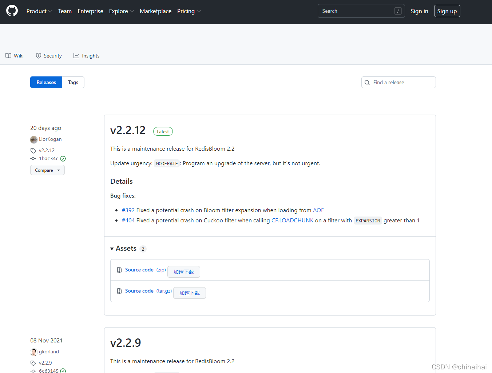Screen dimensions: 492x373
Task: Open the v2.2.12 tag link
Action: pos(47,150)
